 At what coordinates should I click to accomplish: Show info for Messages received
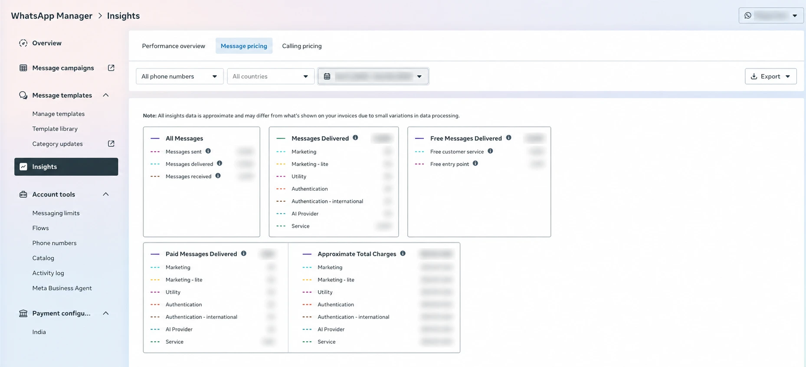point(218,176)
